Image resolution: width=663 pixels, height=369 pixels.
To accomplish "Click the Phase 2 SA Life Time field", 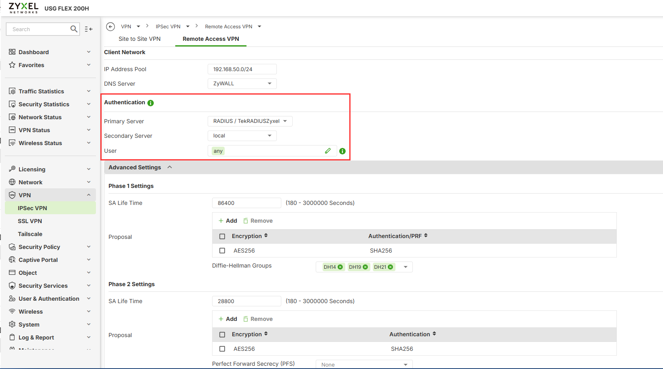I will tap(246, 301).
